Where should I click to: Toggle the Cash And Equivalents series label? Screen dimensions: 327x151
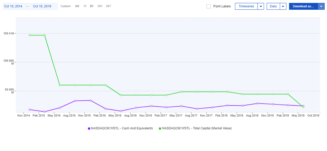(122, 128)
